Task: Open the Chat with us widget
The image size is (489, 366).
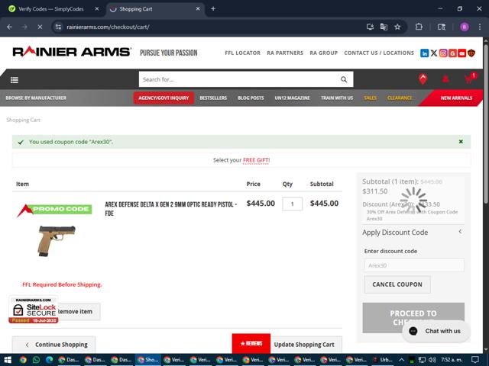Action: point(436,331)
